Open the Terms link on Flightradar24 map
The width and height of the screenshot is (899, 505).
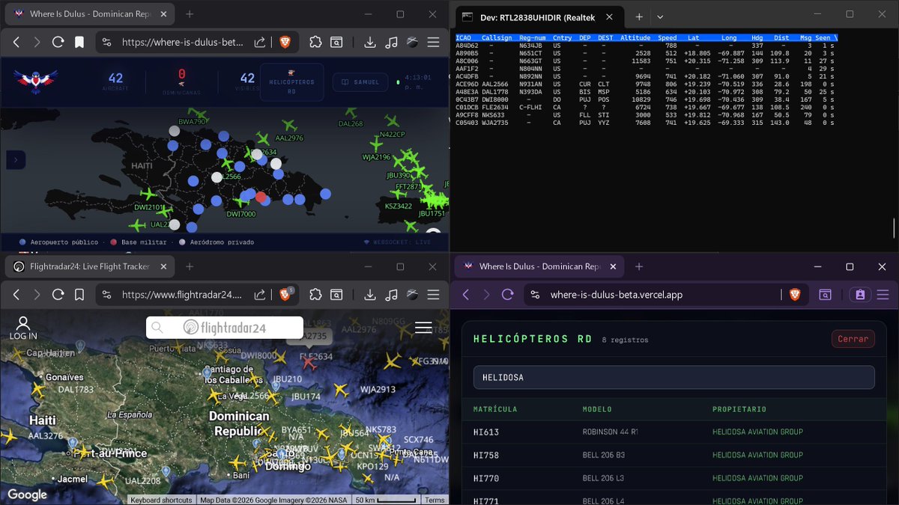tap(435, 500)
